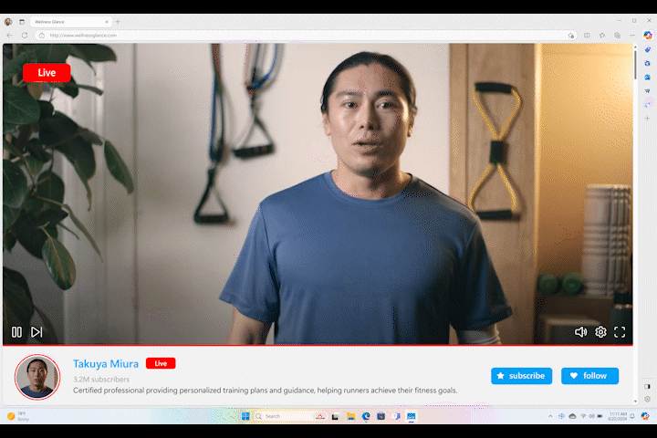Mute the video volume
The image size is (657, 438).
pyautogui.click(x=580, y=332)
